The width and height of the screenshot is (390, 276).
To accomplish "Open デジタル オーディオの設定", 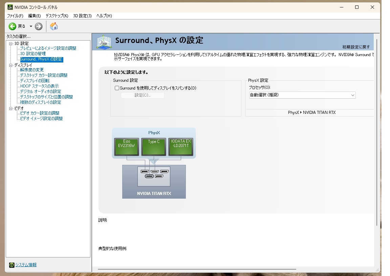I will 41,92.
